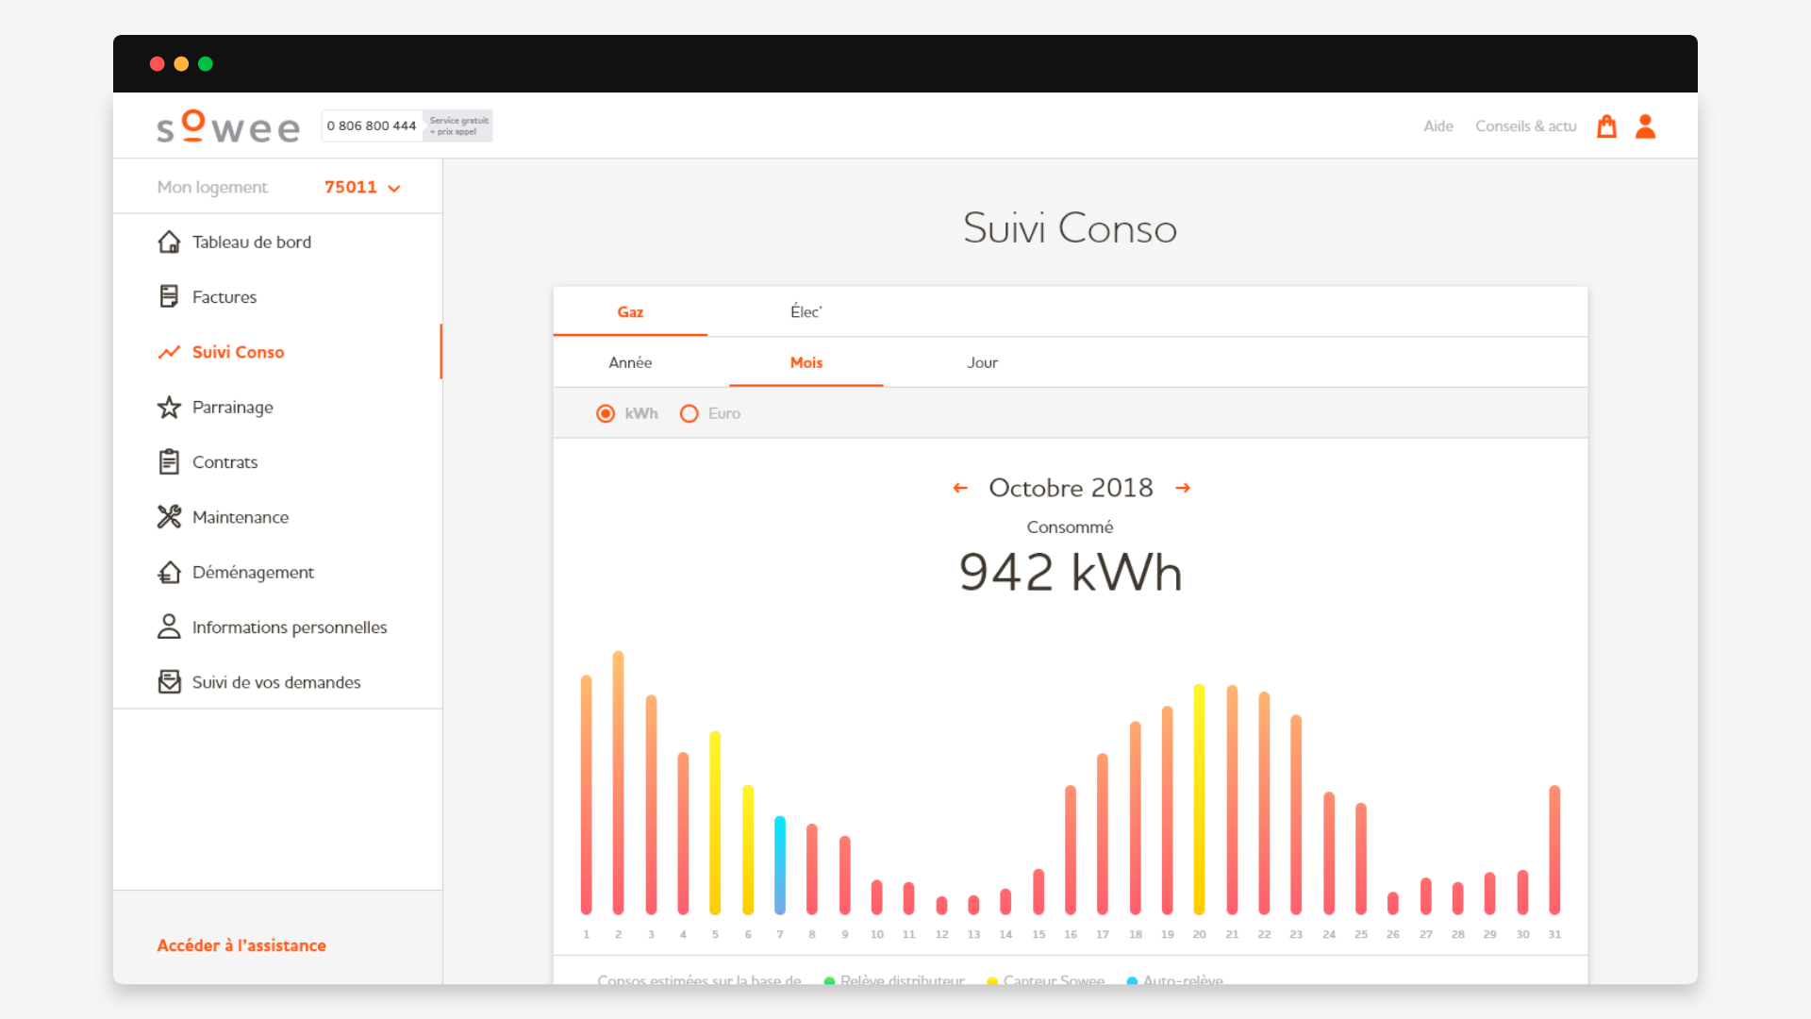Viewport: 1811px width, 1019px height.
Task: Open the Année view
Action: click(x=630, y=362)
